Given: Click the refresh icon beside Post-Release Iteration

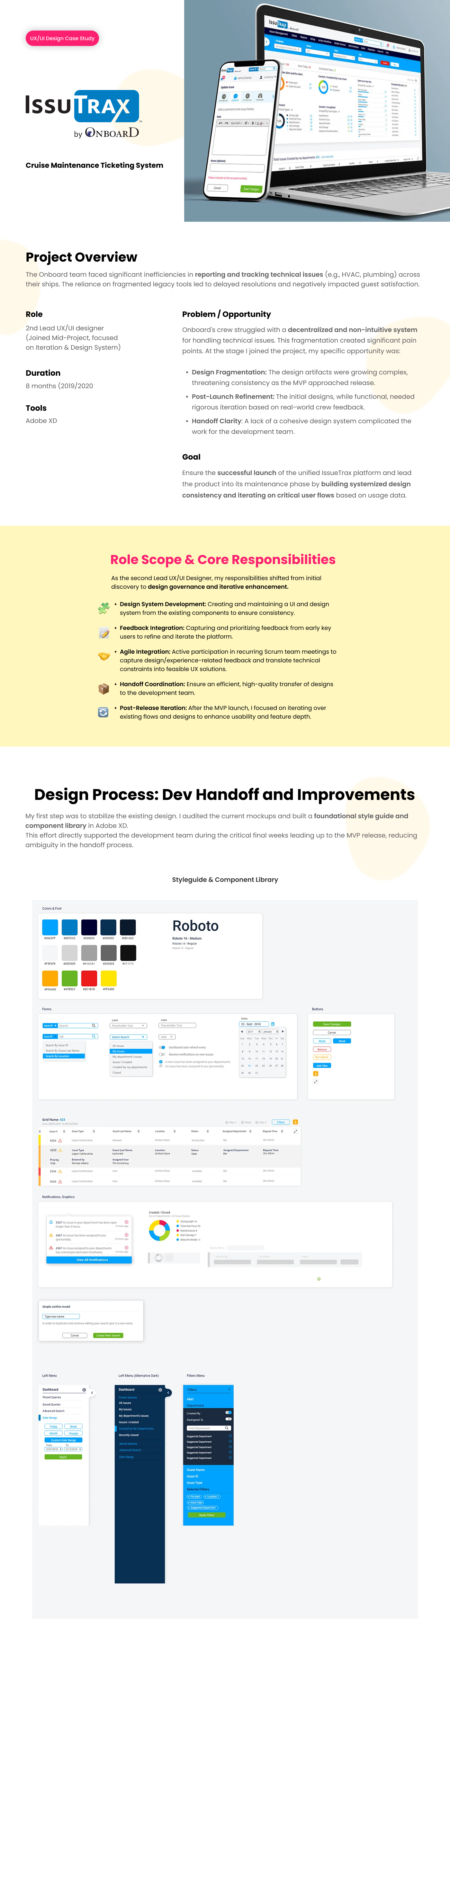Looking at the screenshot, I should click(x=103, y=712).
